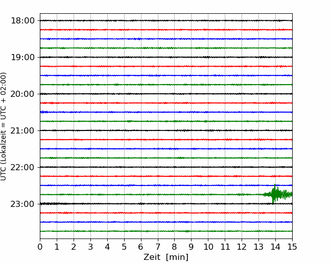Click the 18:00 time label
This screenshot has height=265, width=332.
[x=22, y=21]
